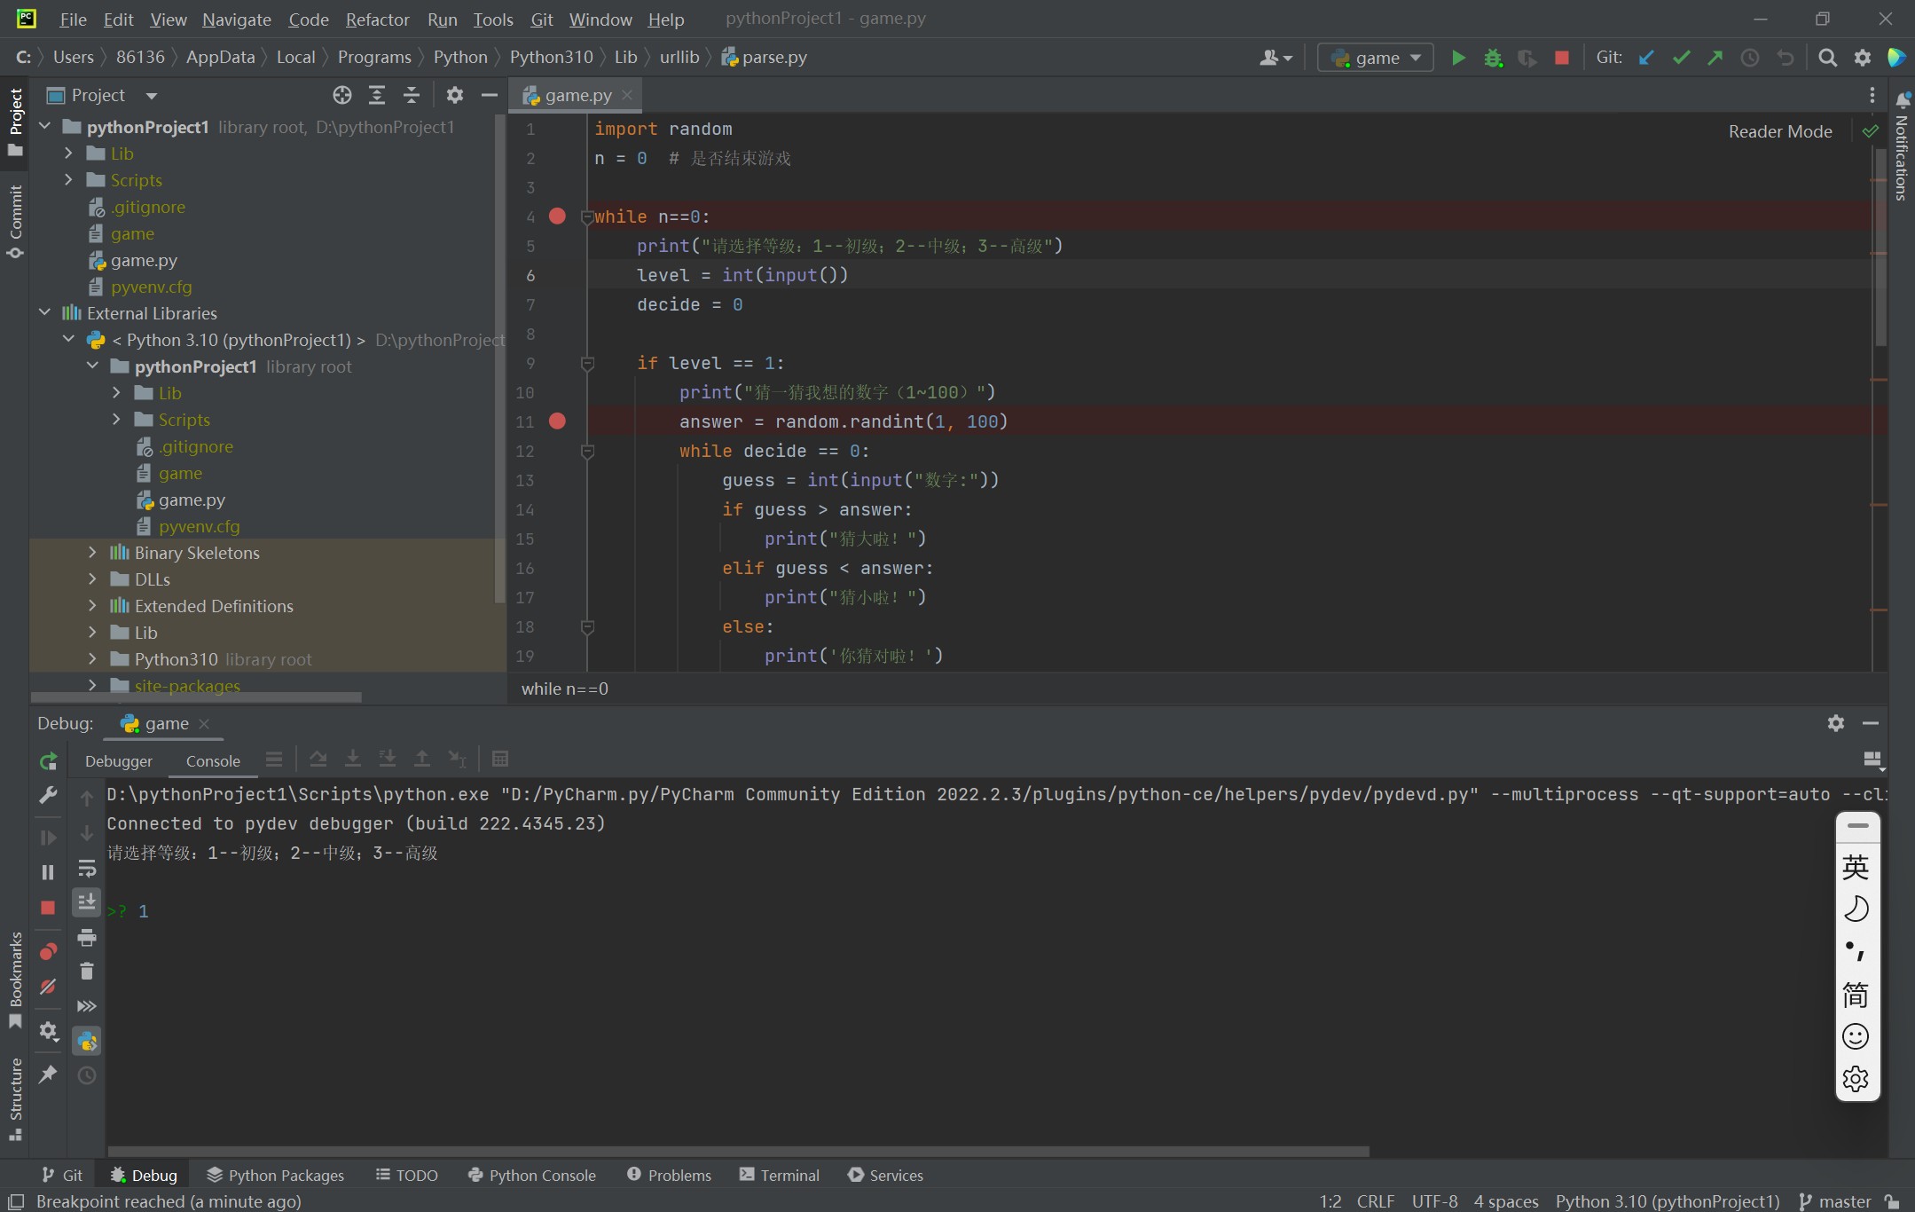Click the Select Opened File target icon

342,95
